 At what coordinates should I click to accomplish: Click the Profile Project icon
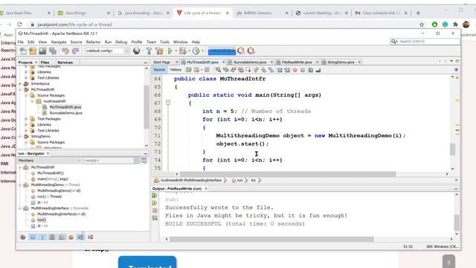coord(196,51)
